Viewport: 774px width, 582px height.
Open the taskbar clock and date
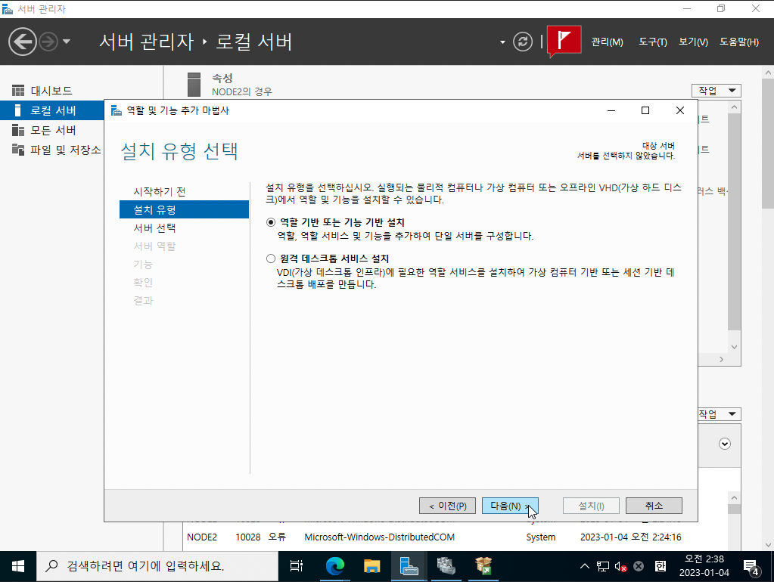coord(704,566)
